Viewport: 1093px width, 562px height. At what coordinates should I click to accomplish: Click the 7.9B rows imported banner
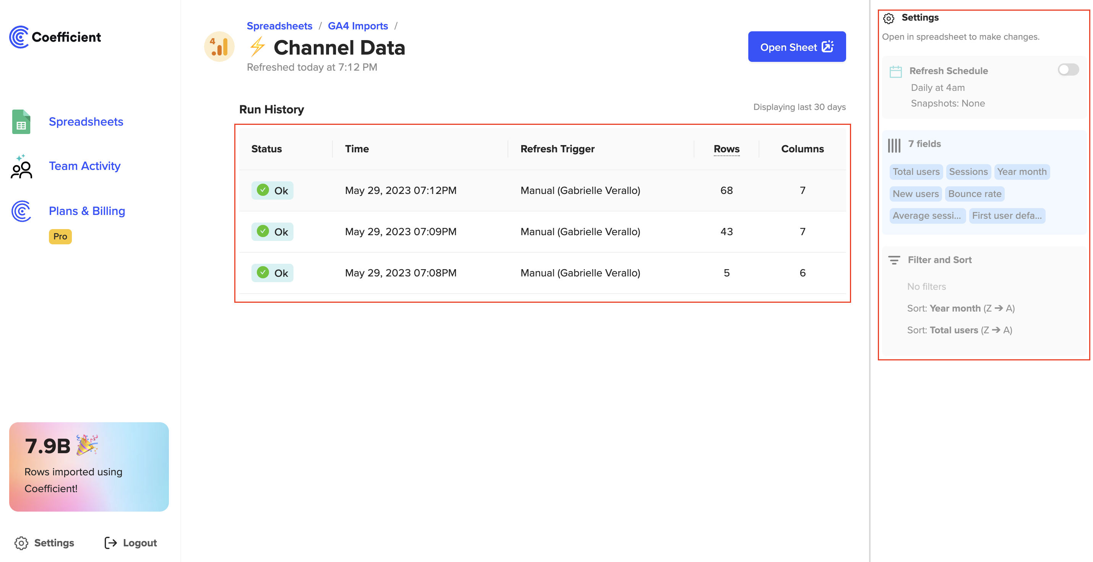(x=89, y=467)
